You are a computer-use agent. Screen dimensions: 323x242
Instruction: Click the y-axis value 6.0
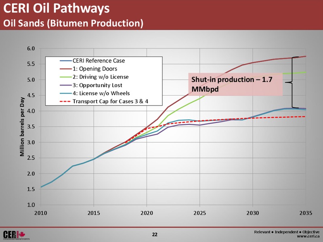coord(31,49)
